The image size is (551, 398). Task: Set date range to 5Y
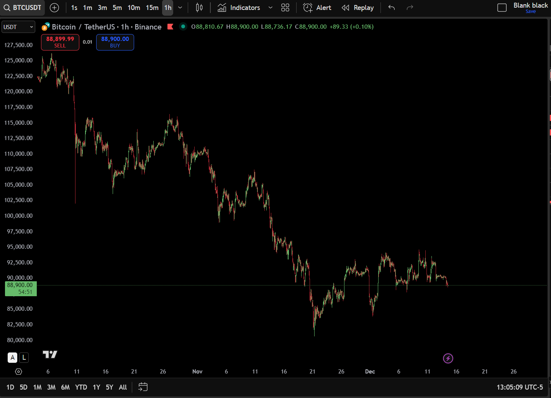coord(110,387)
